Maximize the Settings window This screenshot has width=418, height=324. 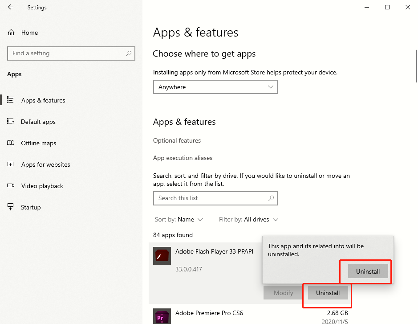point(387,7)
